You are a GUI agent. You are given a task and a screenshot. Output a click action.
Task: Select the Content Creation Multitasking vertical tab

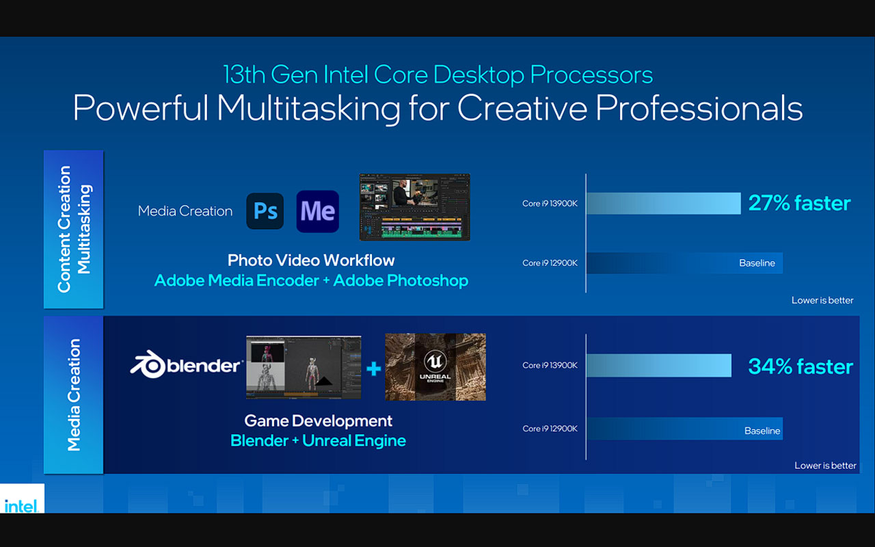point(73,229)
